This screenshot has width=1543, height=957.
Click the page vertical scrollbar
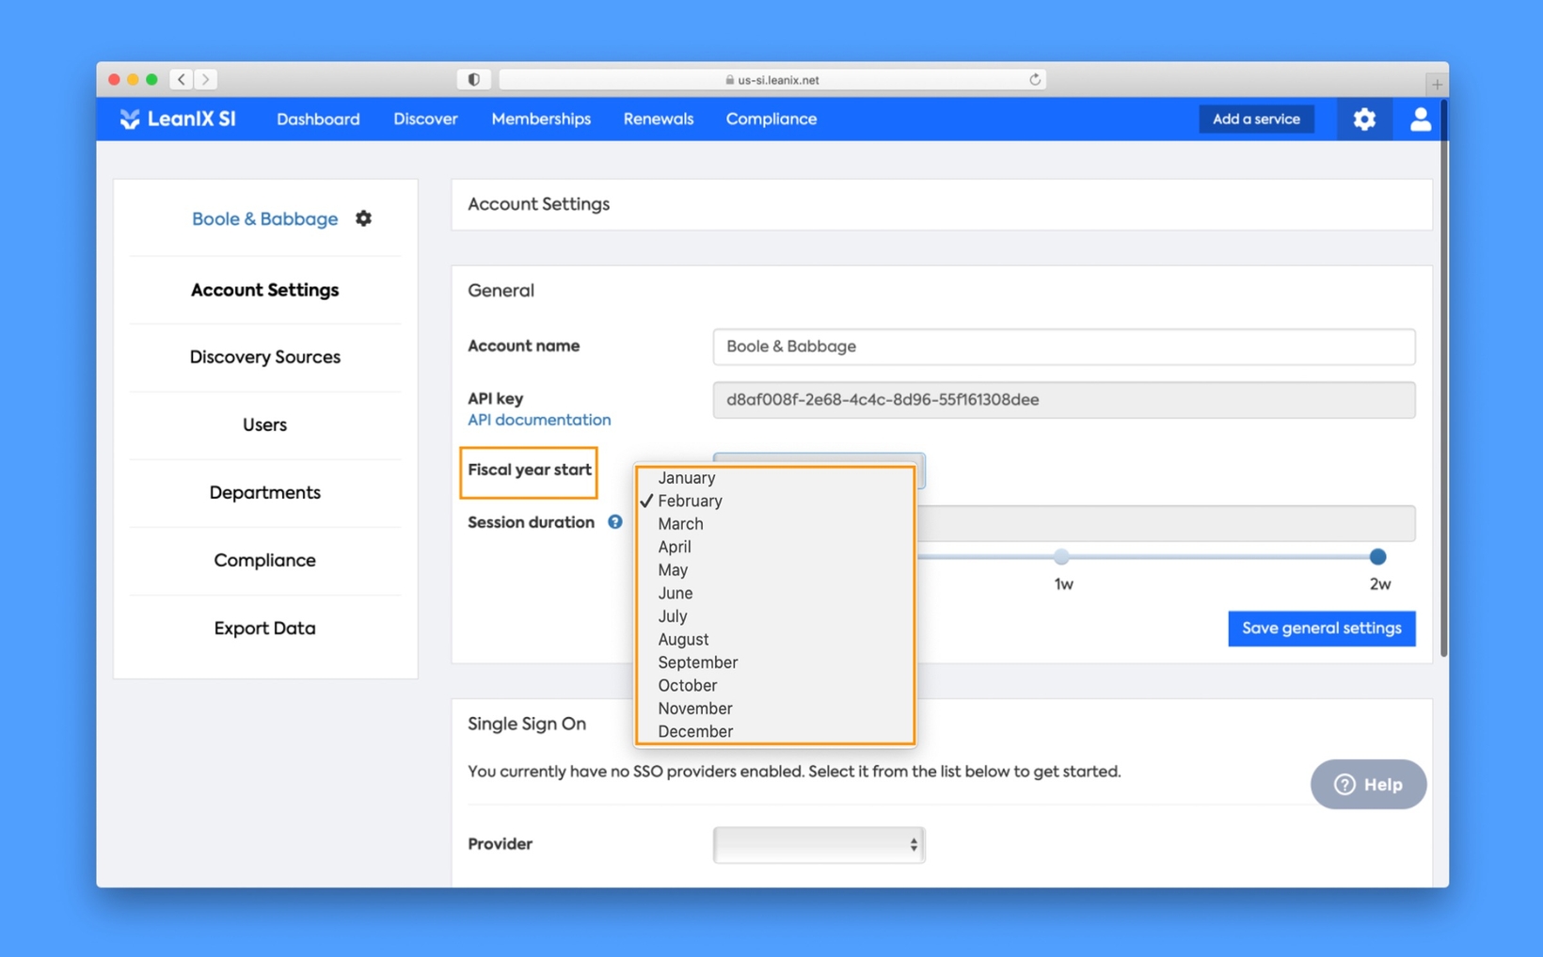[x=1443, y=376]
